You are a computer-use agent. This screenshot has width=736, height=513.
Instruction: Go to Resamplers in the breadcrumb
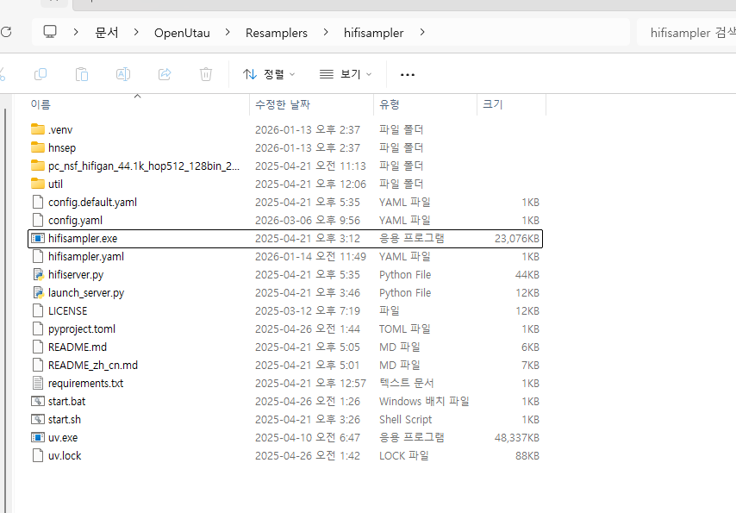[x=277, y=33]
